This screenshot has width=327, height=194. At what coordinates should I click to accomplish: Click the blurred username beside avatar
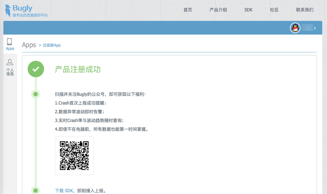coord(307,27)
